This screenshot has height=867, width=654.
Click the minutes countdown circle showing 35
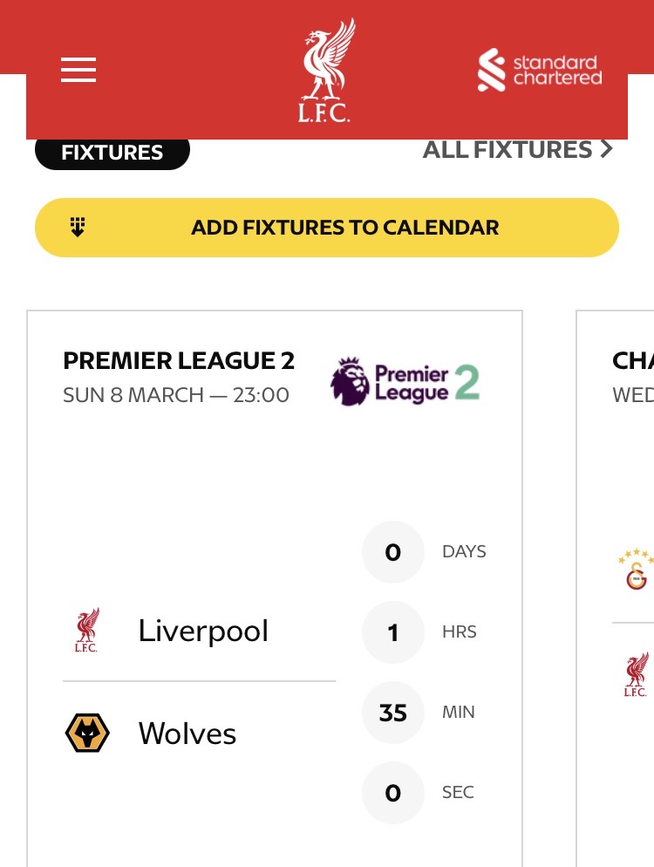pos(392,712)
